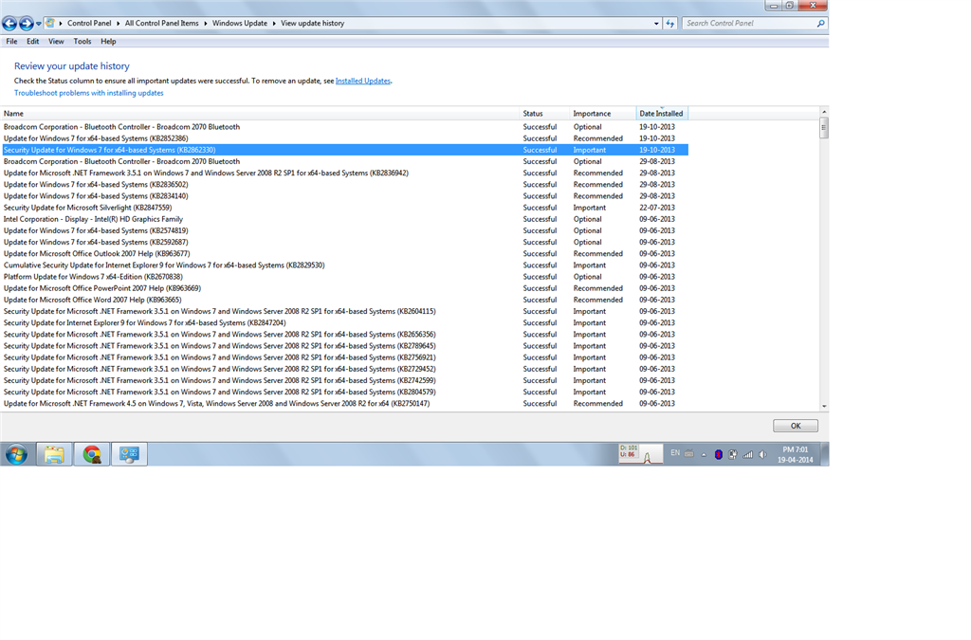
Task: Open the Edit menu
Action: (33, 42)
